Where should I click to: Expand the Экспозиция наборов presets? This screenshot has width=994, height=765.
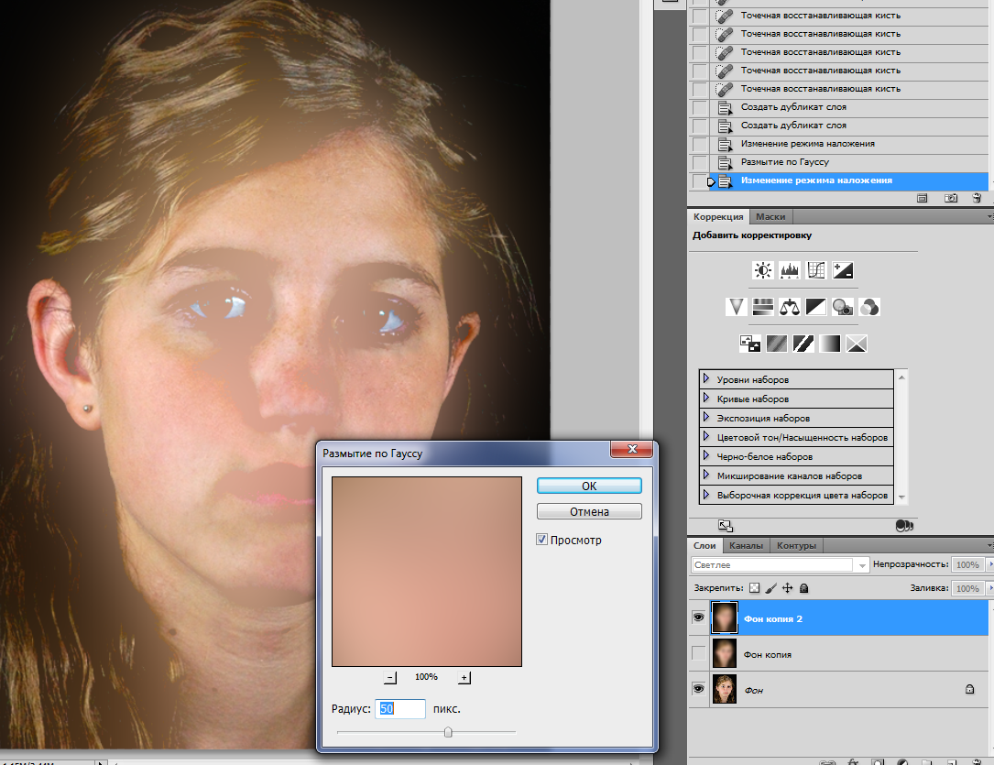coord(706,417)
